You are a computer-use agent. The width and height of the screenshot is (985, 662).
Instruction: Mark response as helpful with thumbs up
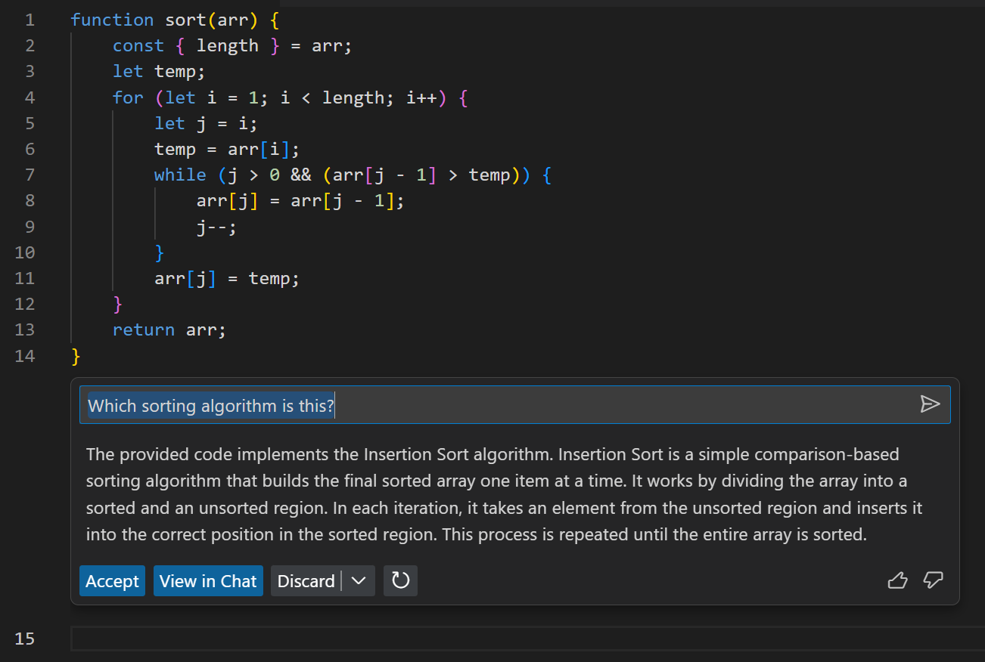click(897, 580)
